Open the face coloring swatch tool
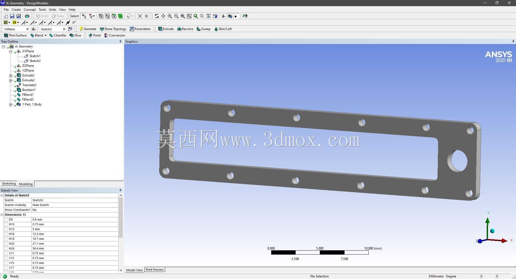Image resolution: width=516 pixels, height=279 pixels. point(6,23)
